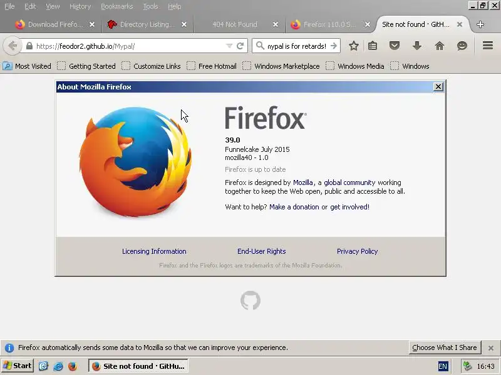Click the info icon in notification bar
The image size is (501, 375).
pos(9,347)
